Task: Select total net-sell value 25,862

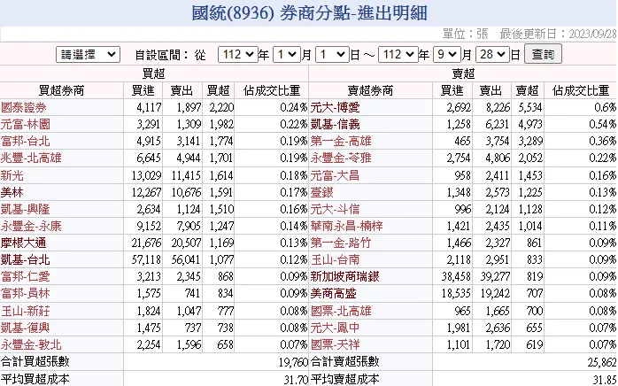Action: click(601, 362)
